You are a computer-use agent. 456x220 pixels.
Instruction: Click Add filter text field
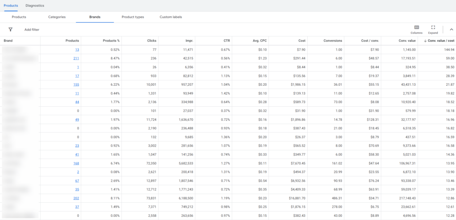[32, 30]
